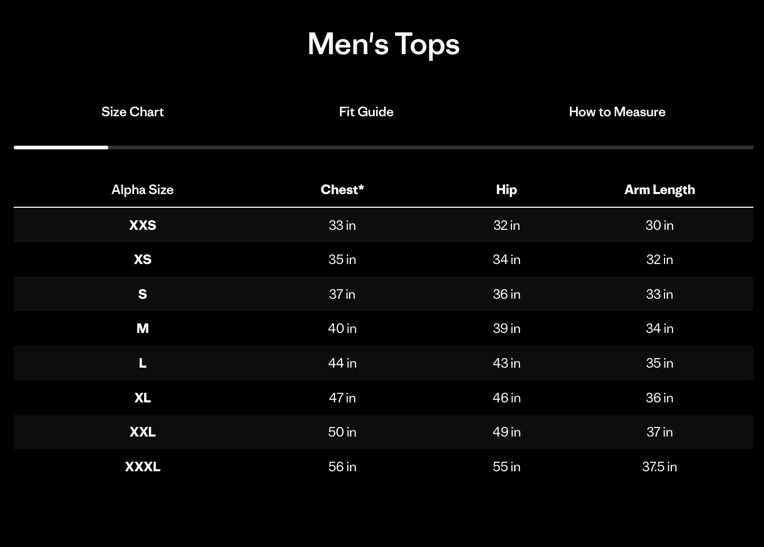764x547 pixels.
Task: Open the How to Measure tab
Action: tap(617, 112)
